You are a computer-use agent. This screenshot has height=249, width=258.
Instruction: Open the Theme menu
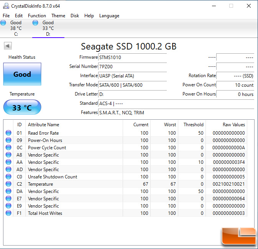[58, 16]
